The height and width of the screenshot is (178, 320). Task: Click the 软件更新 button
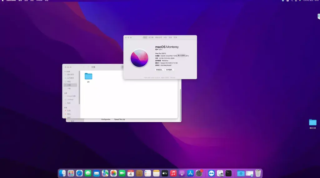pos(169,70)
